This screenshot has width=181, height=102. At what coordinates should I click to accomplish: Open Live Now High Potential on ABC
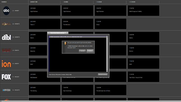pyautogui.click(x=44, y=11)
